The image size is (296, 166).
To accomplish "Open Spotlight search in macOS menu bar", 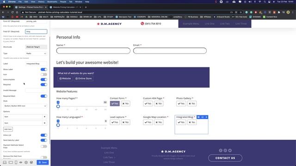I will [265, 2].
